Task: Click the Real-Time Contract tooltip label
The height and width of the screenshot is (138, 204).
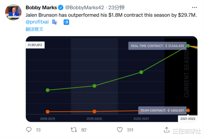Action: [x=158, y=46]
